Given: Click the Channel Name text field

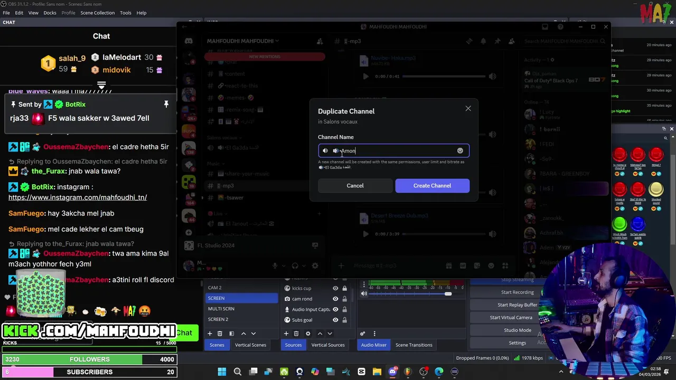Looking at the screenshot, I should point(393,151).
